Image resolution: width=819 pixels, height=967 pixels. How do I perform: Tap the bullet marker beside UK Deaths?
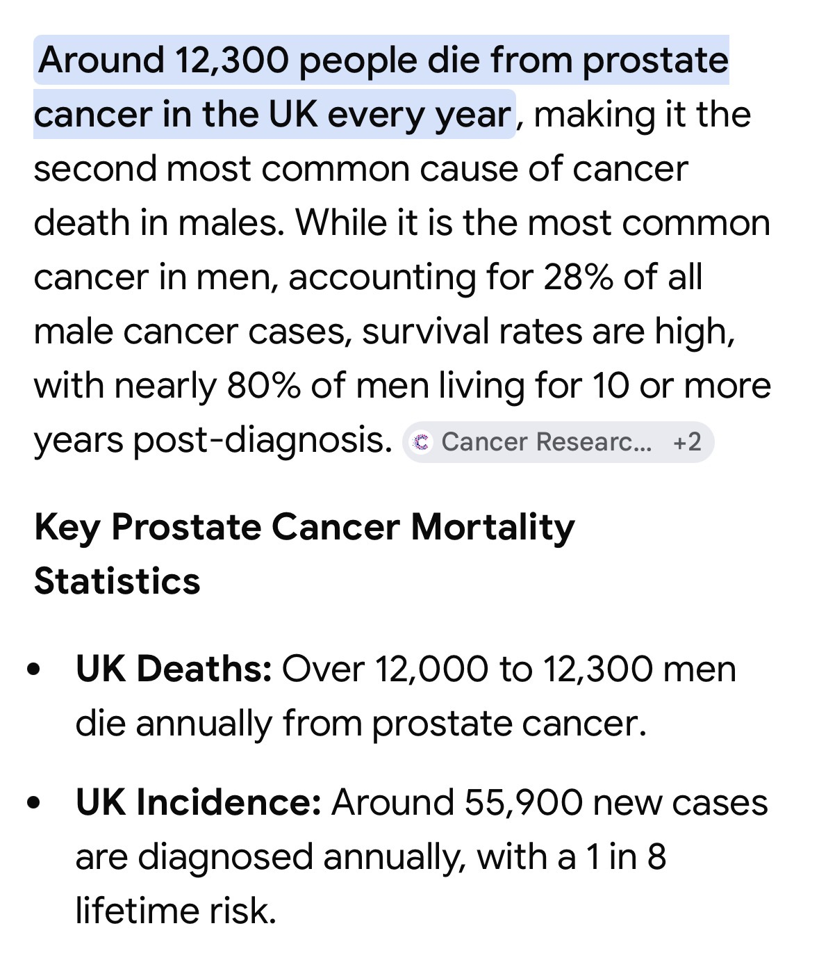pyautogui.click(x=33, y=671)
